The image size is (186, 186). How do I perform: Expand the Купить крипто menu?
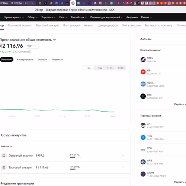[14, 17]
